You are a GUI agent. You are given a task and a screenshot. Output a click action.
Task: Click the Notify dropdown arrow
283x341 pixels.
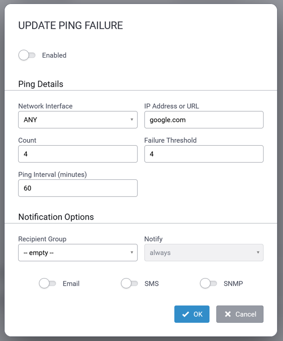[x=258, y=253]
